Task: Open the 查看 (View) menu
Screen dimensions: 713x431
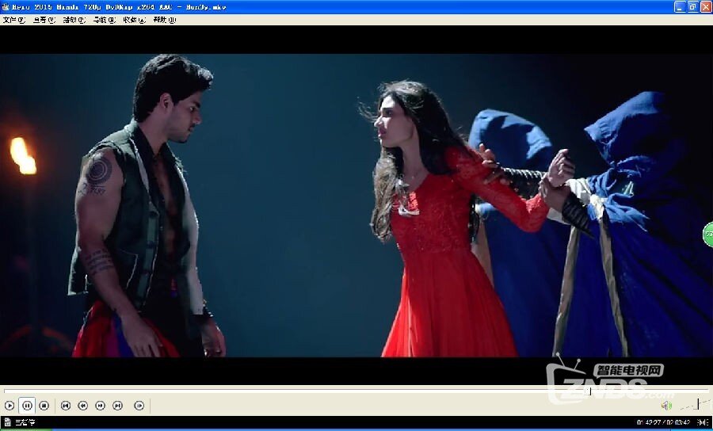Action: (x=44, y=20)
